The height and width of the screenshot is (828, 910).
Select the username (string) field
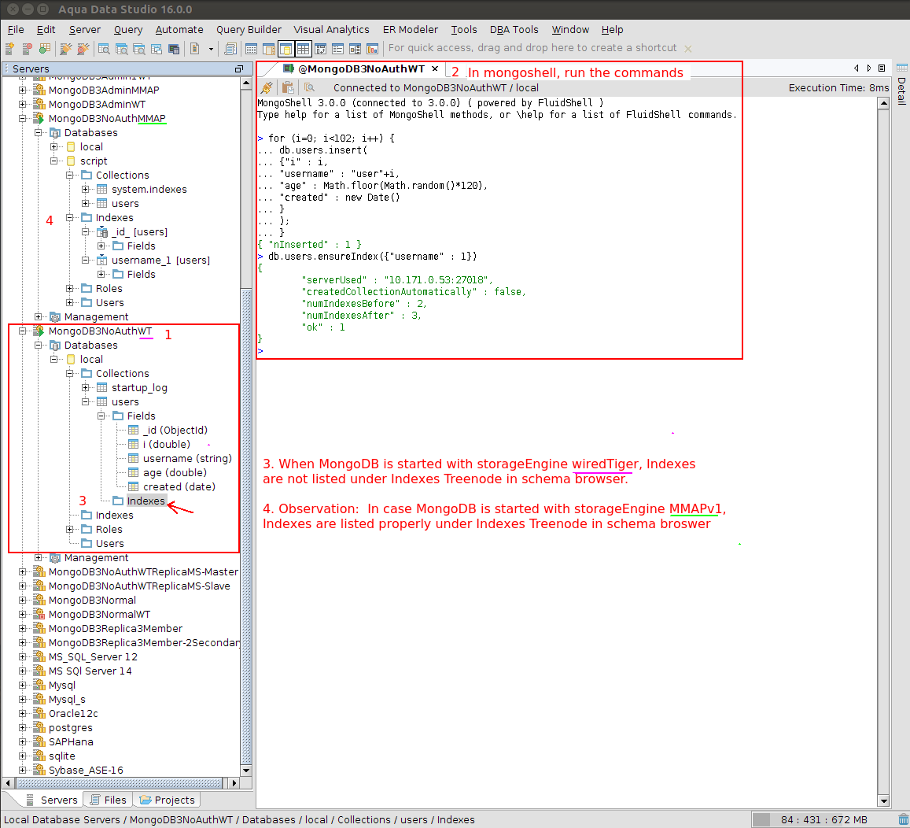187,459
